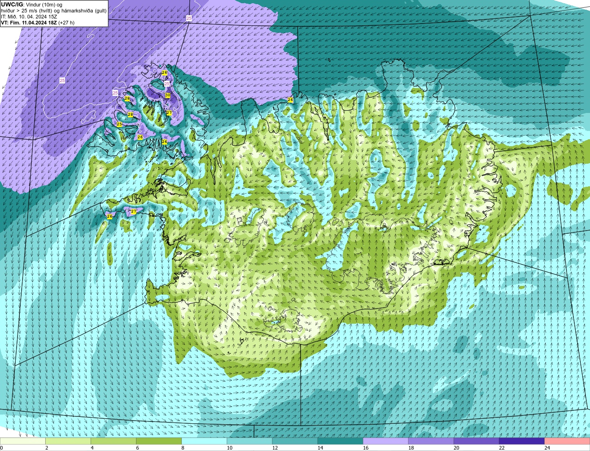Click the 'IT: Mið. 10. 04. 2024 15Z' line
This screenshot has height=451, width=590.
pos(29,17)
